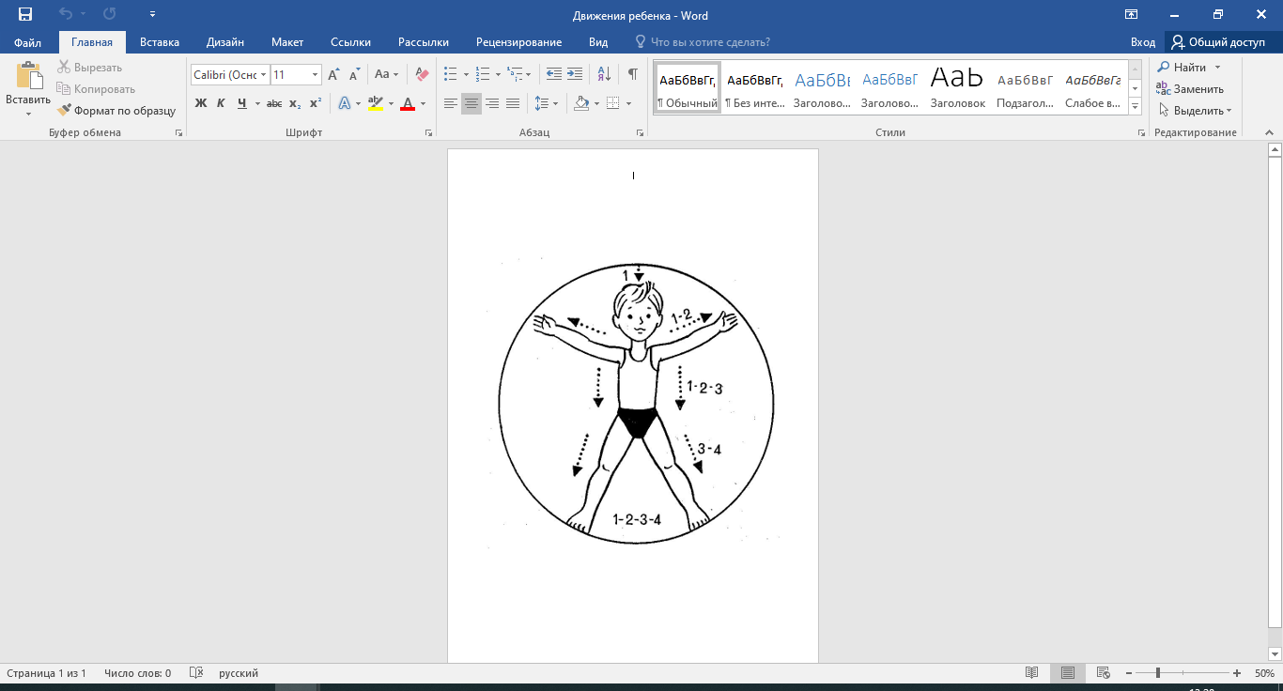
Task: Click the Общий доступ share button
Action: coord(1218,42)
